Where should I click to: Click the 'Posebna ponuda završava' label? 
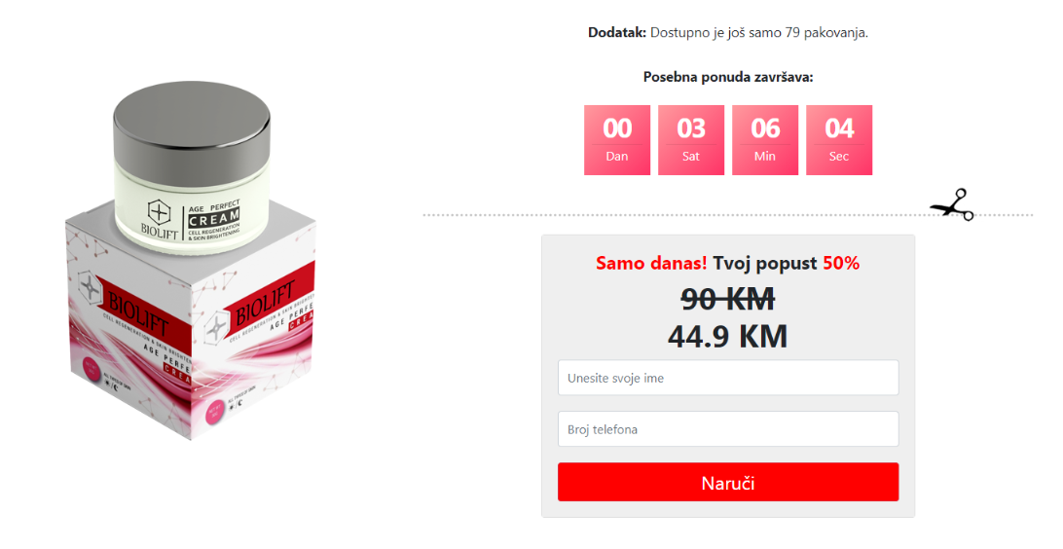[728, 77]
